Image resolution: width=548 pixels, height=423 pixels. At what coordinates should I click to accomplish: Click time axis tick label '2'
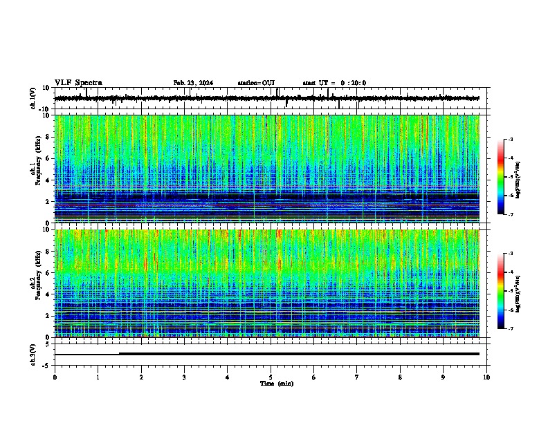point(141,377)
